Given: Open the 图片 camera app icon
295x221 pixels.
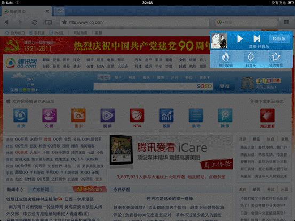Looking at the screenshot, I should (78, 116).
